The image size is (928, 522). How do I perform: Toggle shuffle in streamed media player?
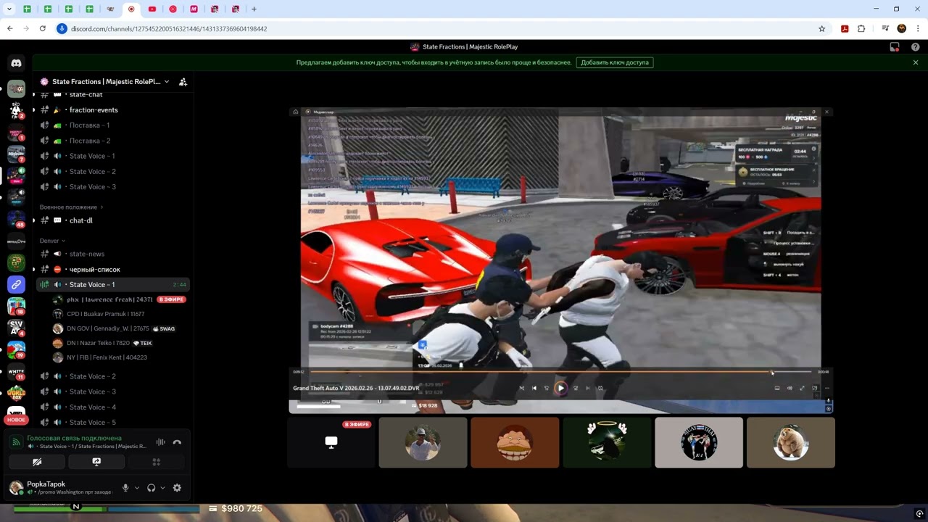pos(521,388)
